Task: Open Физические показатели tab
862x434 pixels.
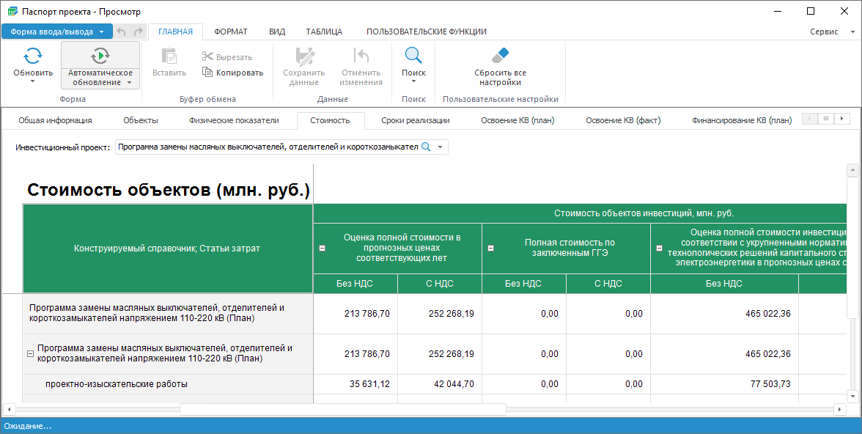Action: click(235, 120)
